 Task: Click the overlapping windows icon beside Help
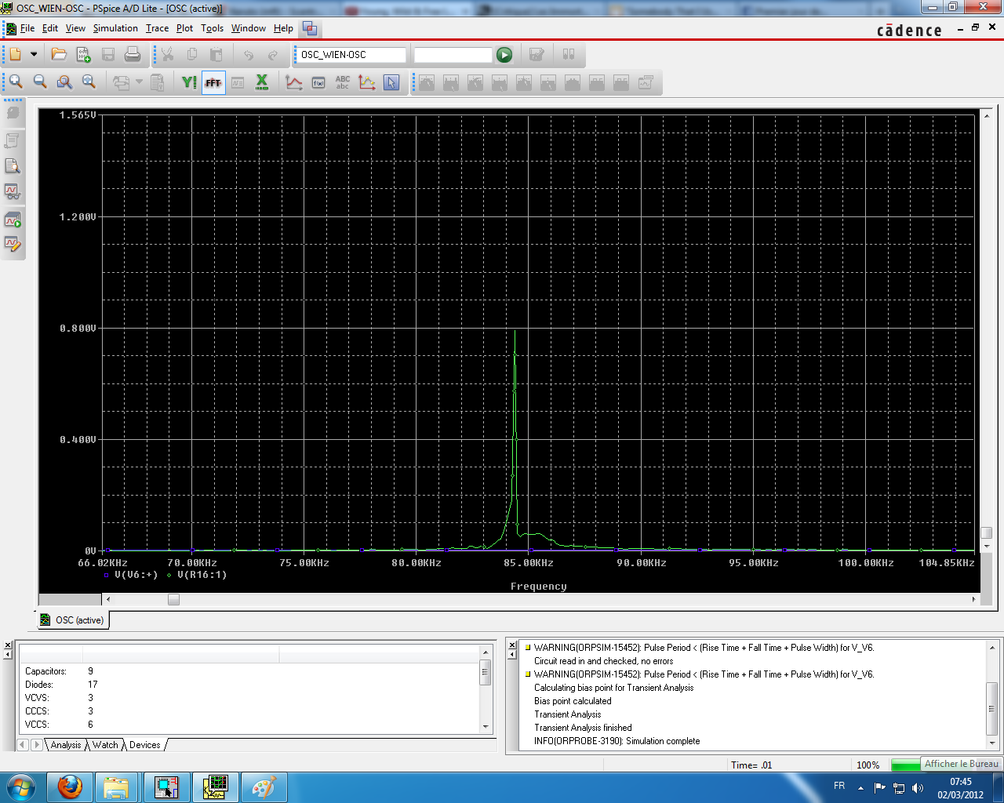click(311, 28)
